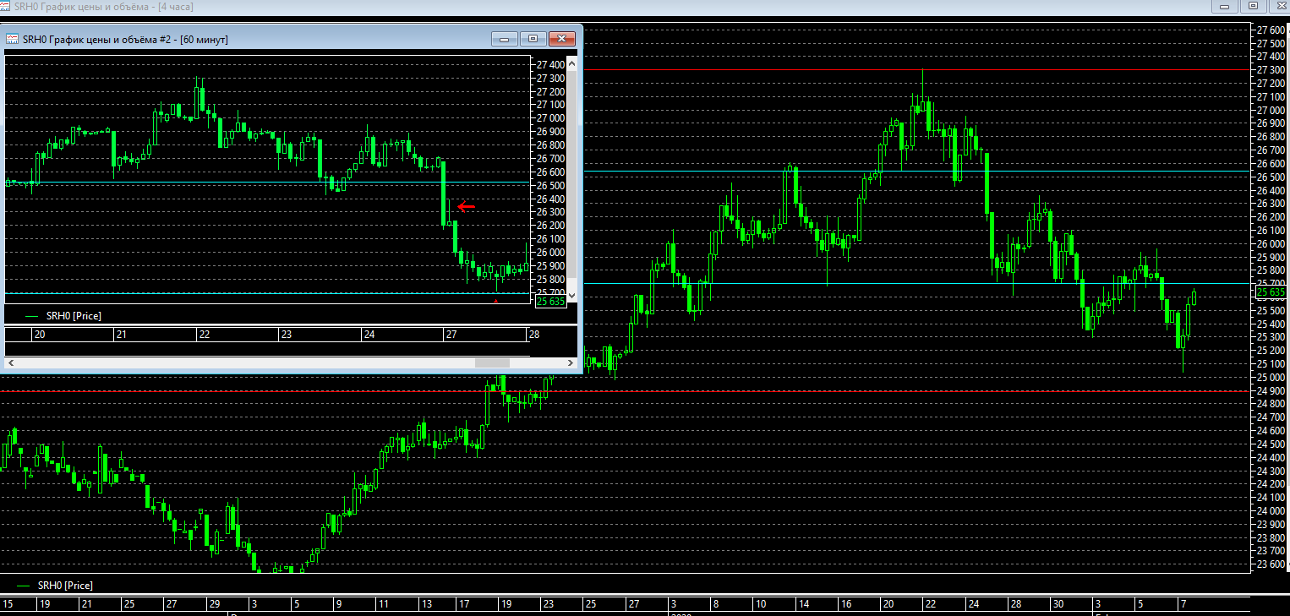Click the '24 000' price label on the main axis
1290x616 pixels.
click(1271, 511)
